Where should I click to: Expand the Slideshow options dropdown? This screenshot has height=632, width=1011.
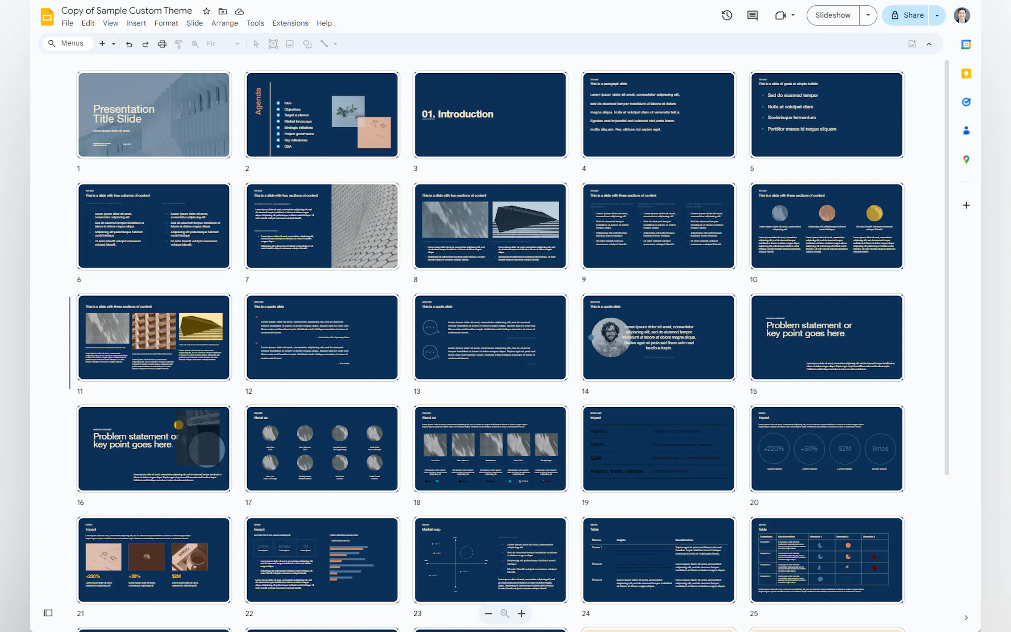click(x=868, y=15)
